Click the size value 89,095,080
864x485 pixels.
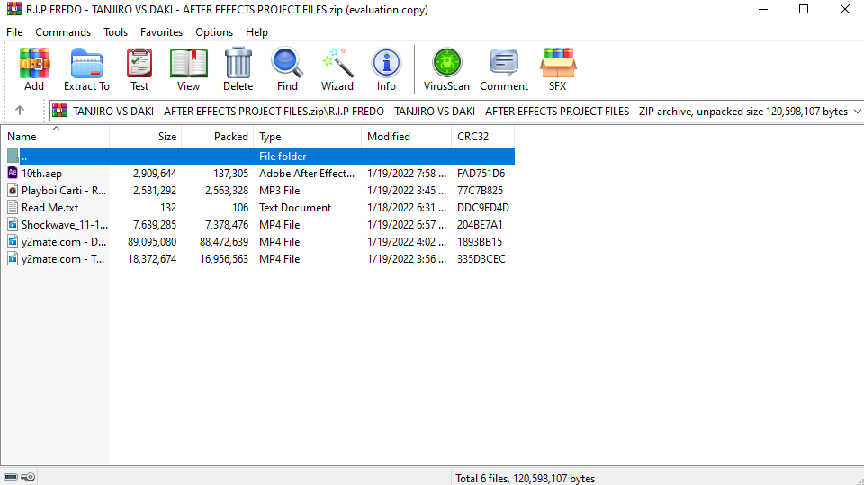[152, 241]
